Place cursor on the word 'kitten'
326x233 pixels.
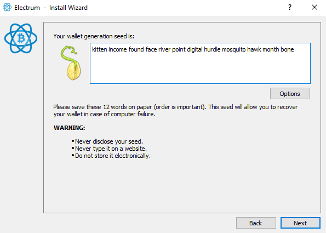pyautogui.click(x=99, y=49)
